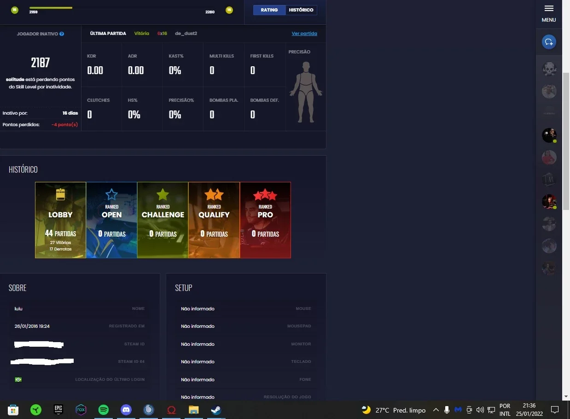Open the Windows notification center icon
The height and width of the screenshot is (419, 570).
pos(555,410)
